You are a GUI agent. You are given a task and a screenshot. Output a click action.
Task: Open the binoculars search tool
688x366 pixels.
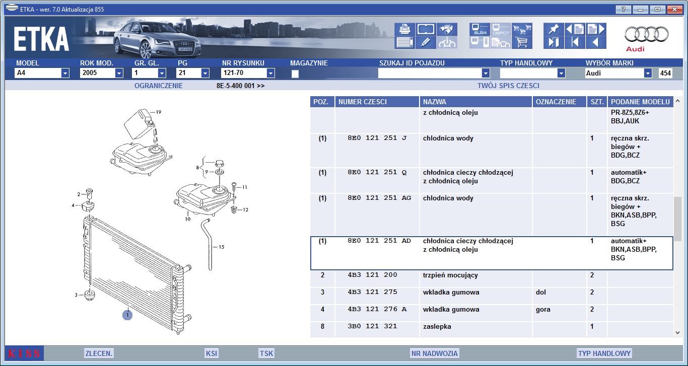tap(447, 29)
